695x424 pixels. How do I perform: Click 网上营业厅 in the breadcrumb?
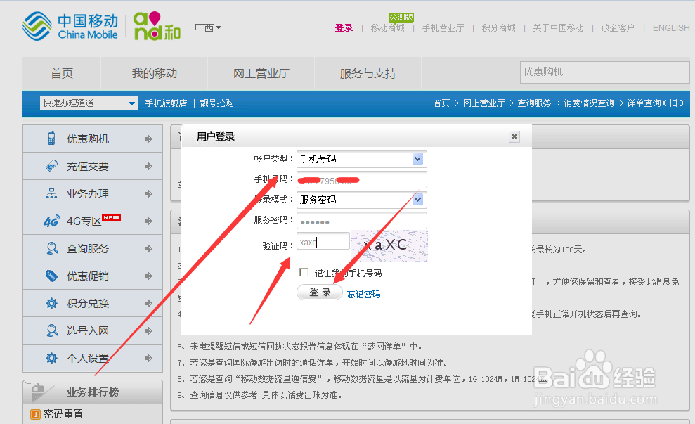[x=484, y=103]
